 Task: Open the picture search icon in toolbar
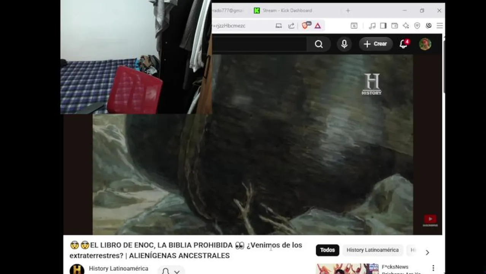click(x=354, y=26)
